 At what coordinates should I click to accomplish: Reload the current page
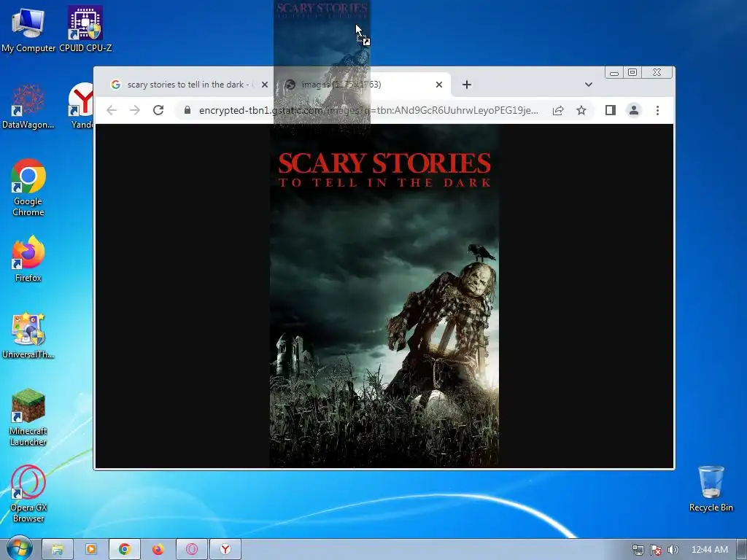(158, 111)
